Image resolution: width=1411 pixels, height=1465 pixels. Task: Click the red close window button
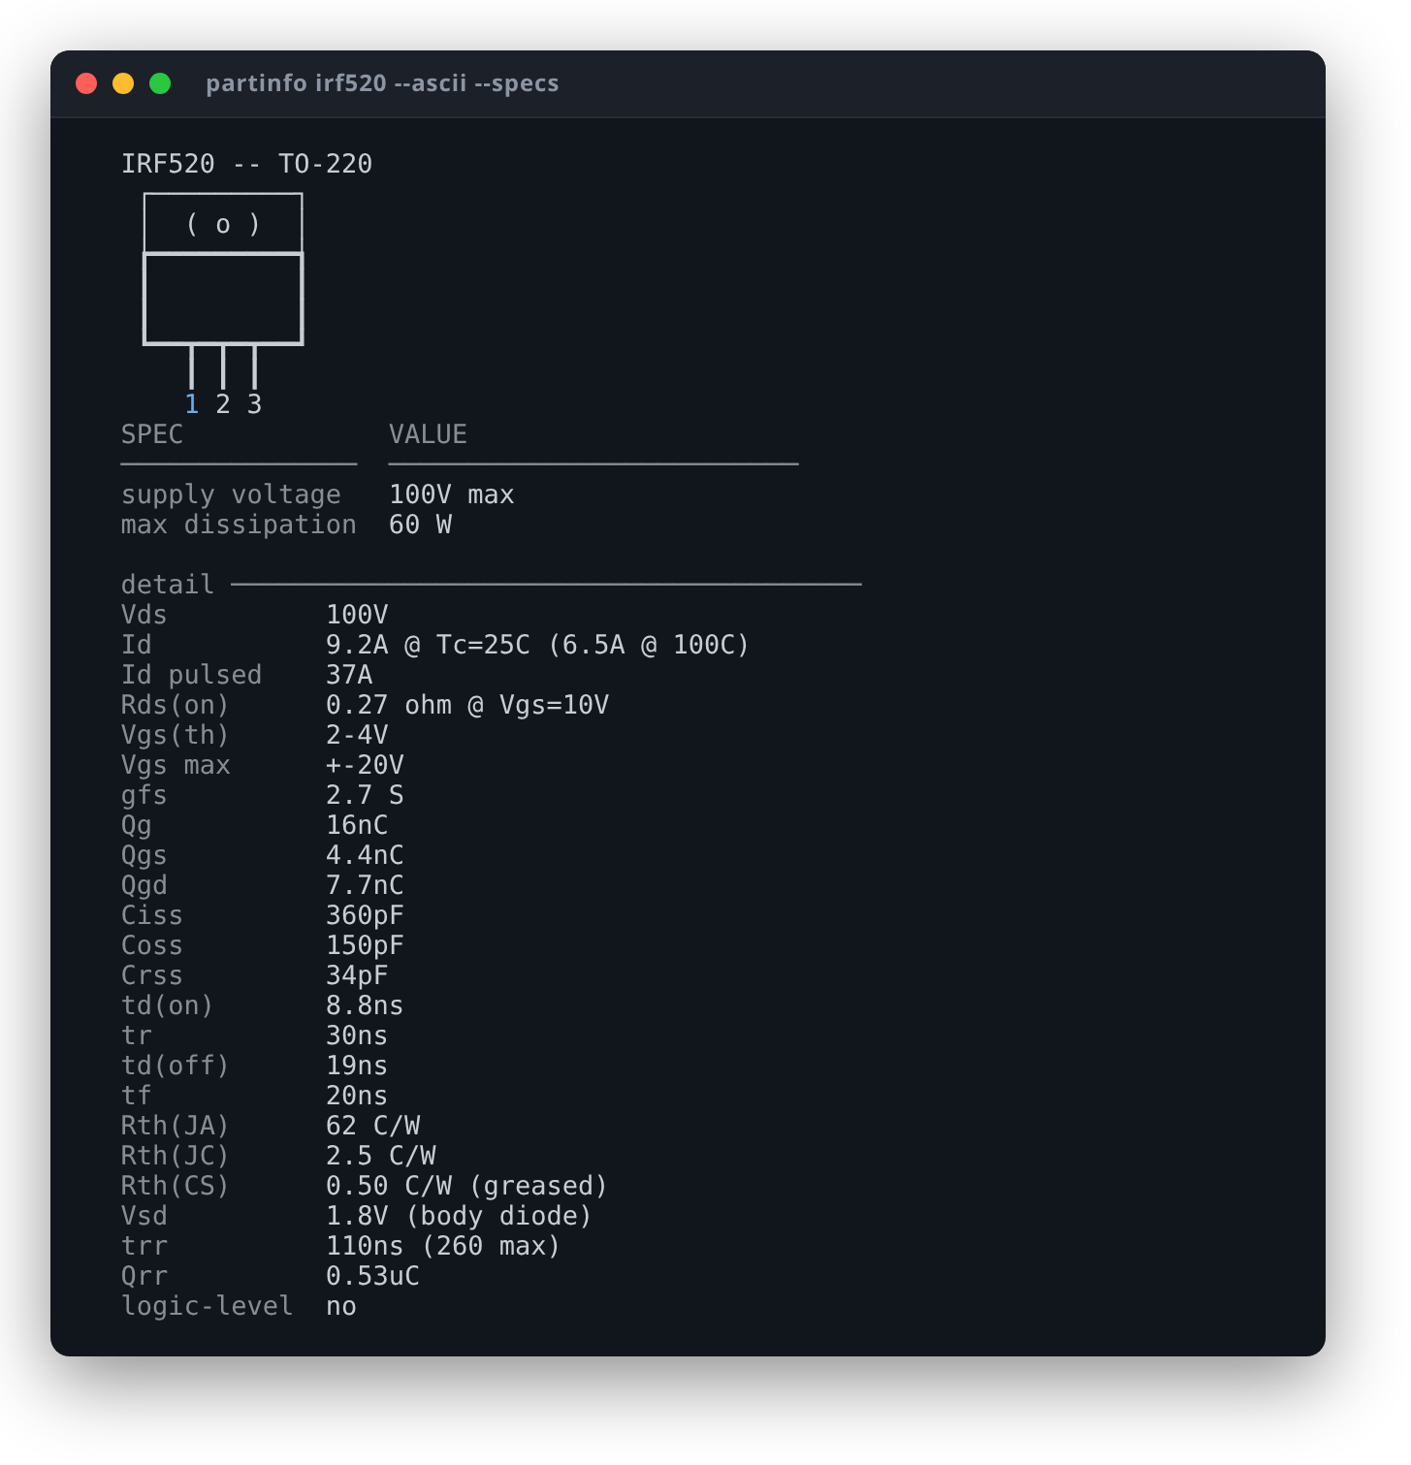point(86,83)
